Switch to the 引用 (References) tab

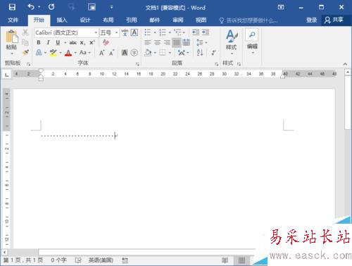point(132,20)
